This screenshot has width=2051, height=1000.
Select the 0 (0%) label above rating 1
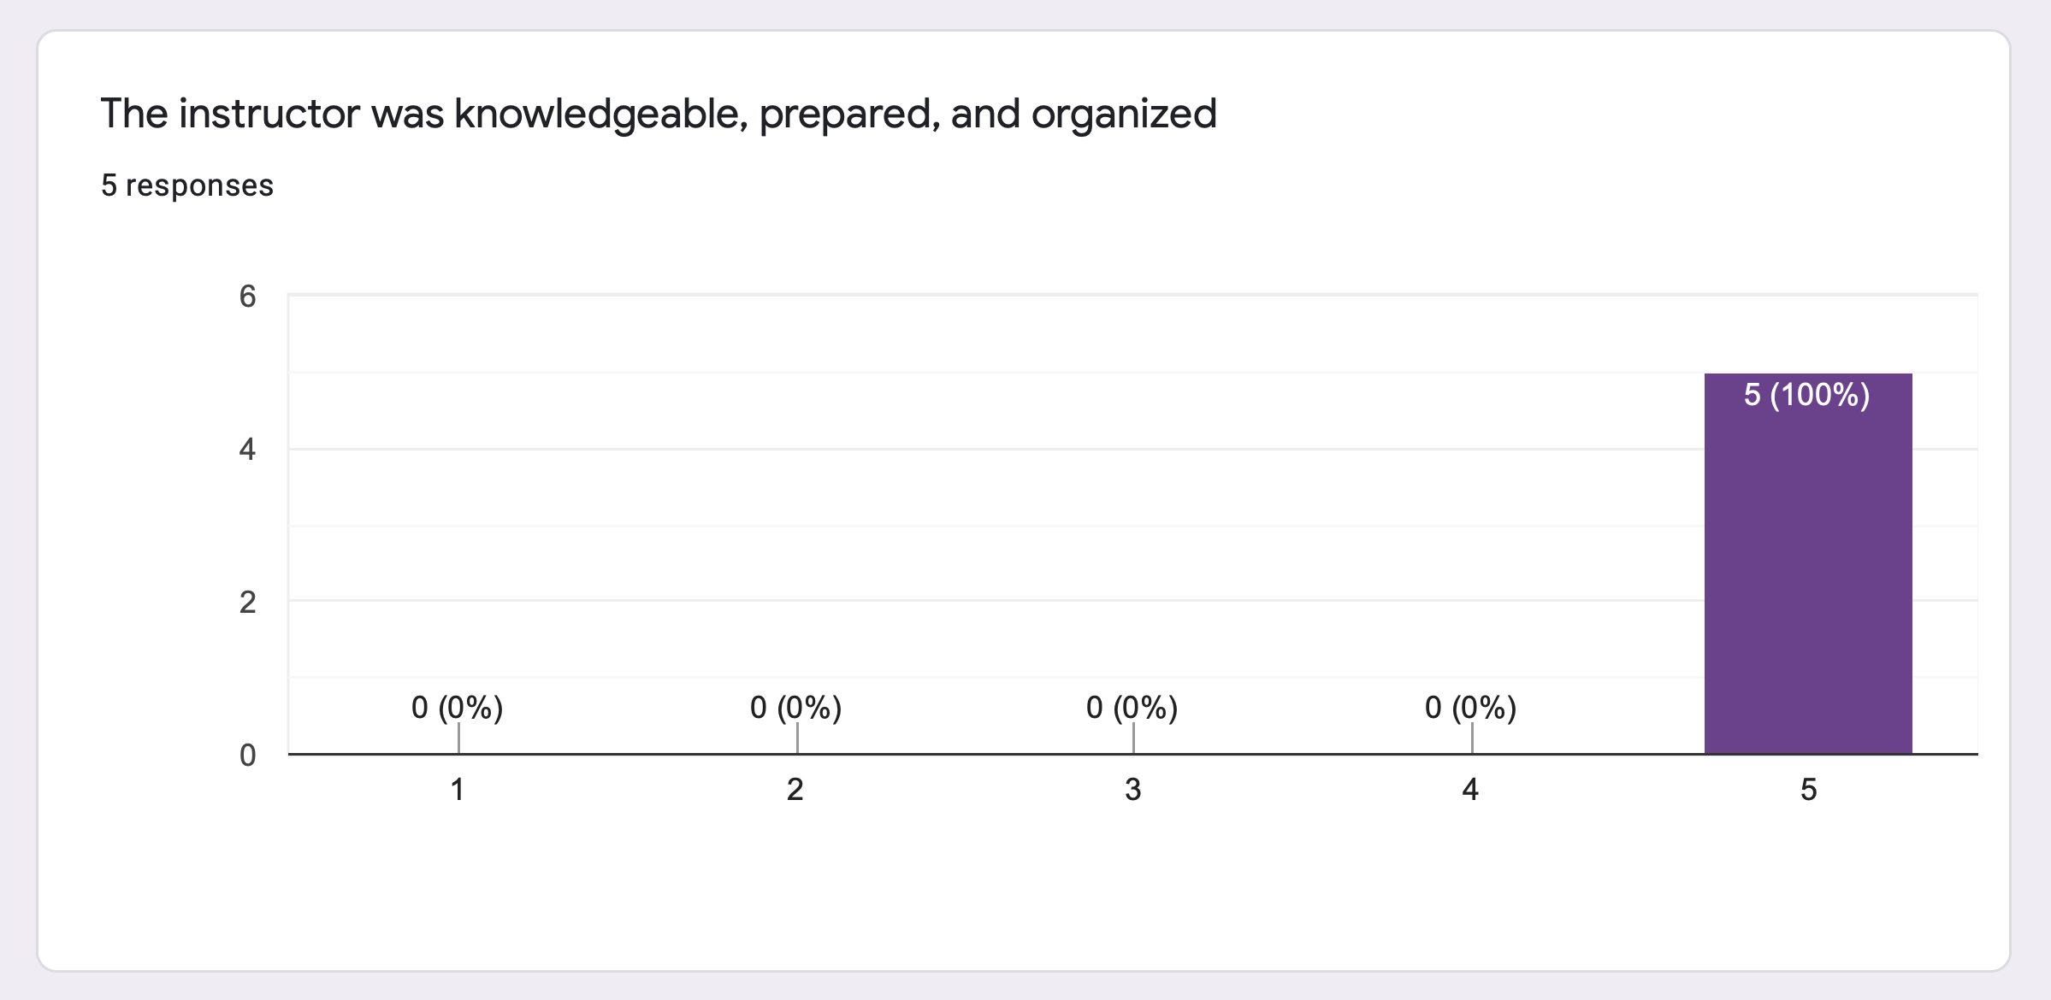(x=457, y=708)
